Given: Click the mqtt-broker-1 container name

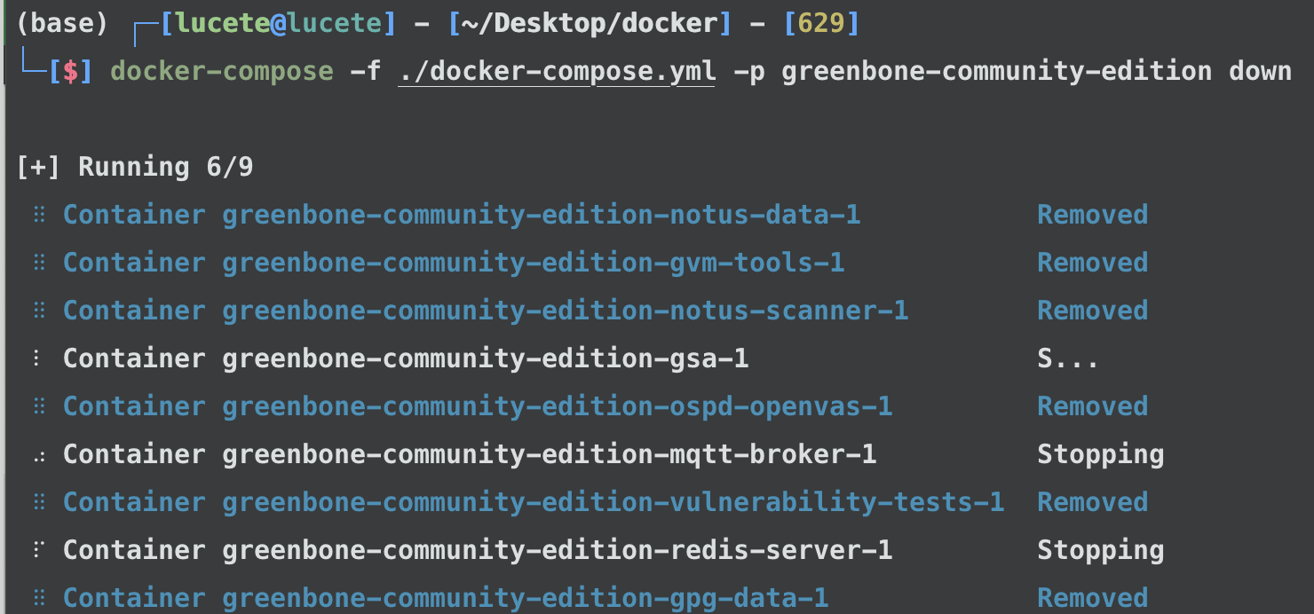Looking at the screenshot, I should point(549,454).
